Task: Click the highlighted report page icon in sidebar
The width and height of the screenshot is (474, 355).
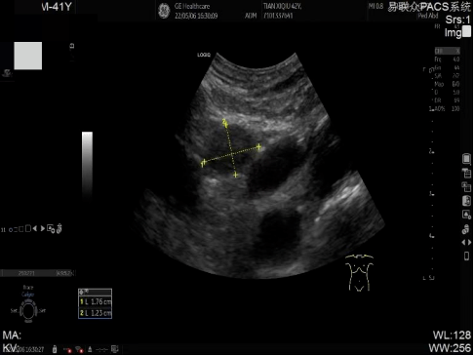Action: click(466, 200)
